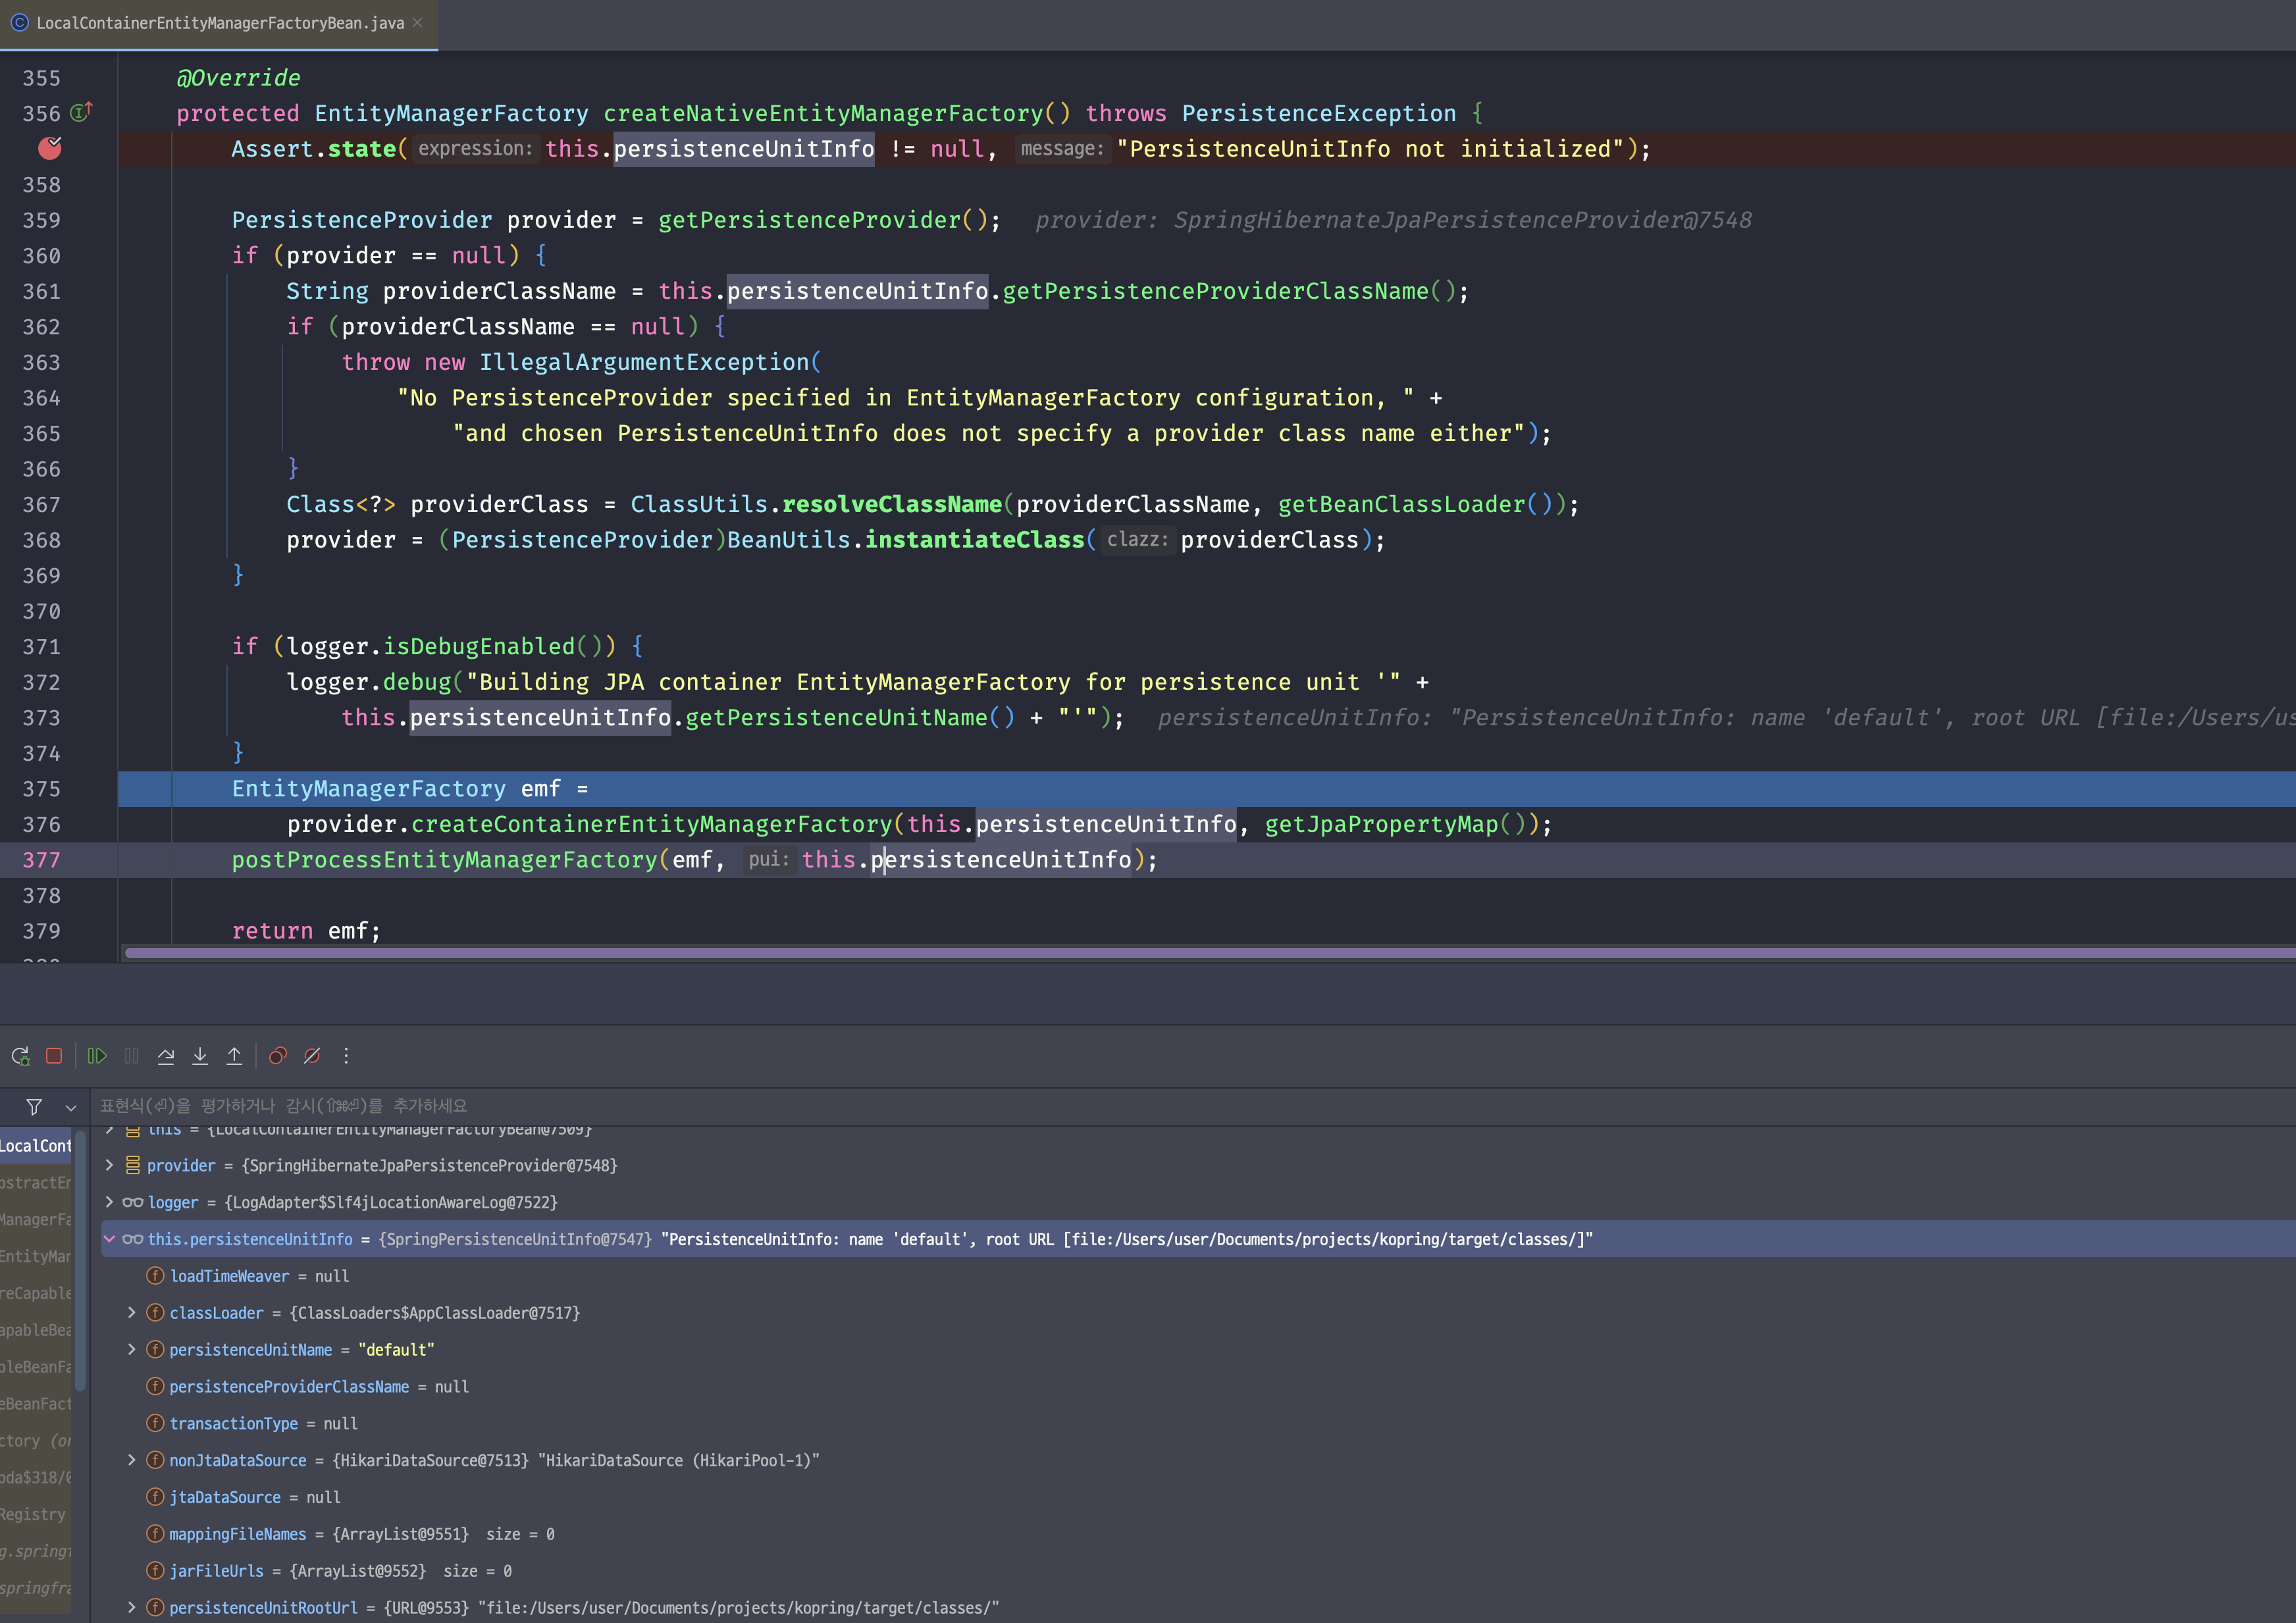This screenshot has height=1623, width=2296.
Task: Select the transactionType = null row
Action: (x=1198, y=1424)
